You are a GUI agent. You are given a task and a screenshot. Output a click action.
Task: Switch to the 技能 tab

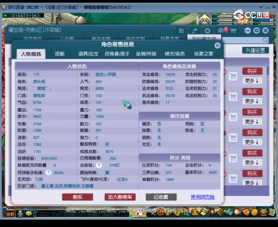coord(59,54)
